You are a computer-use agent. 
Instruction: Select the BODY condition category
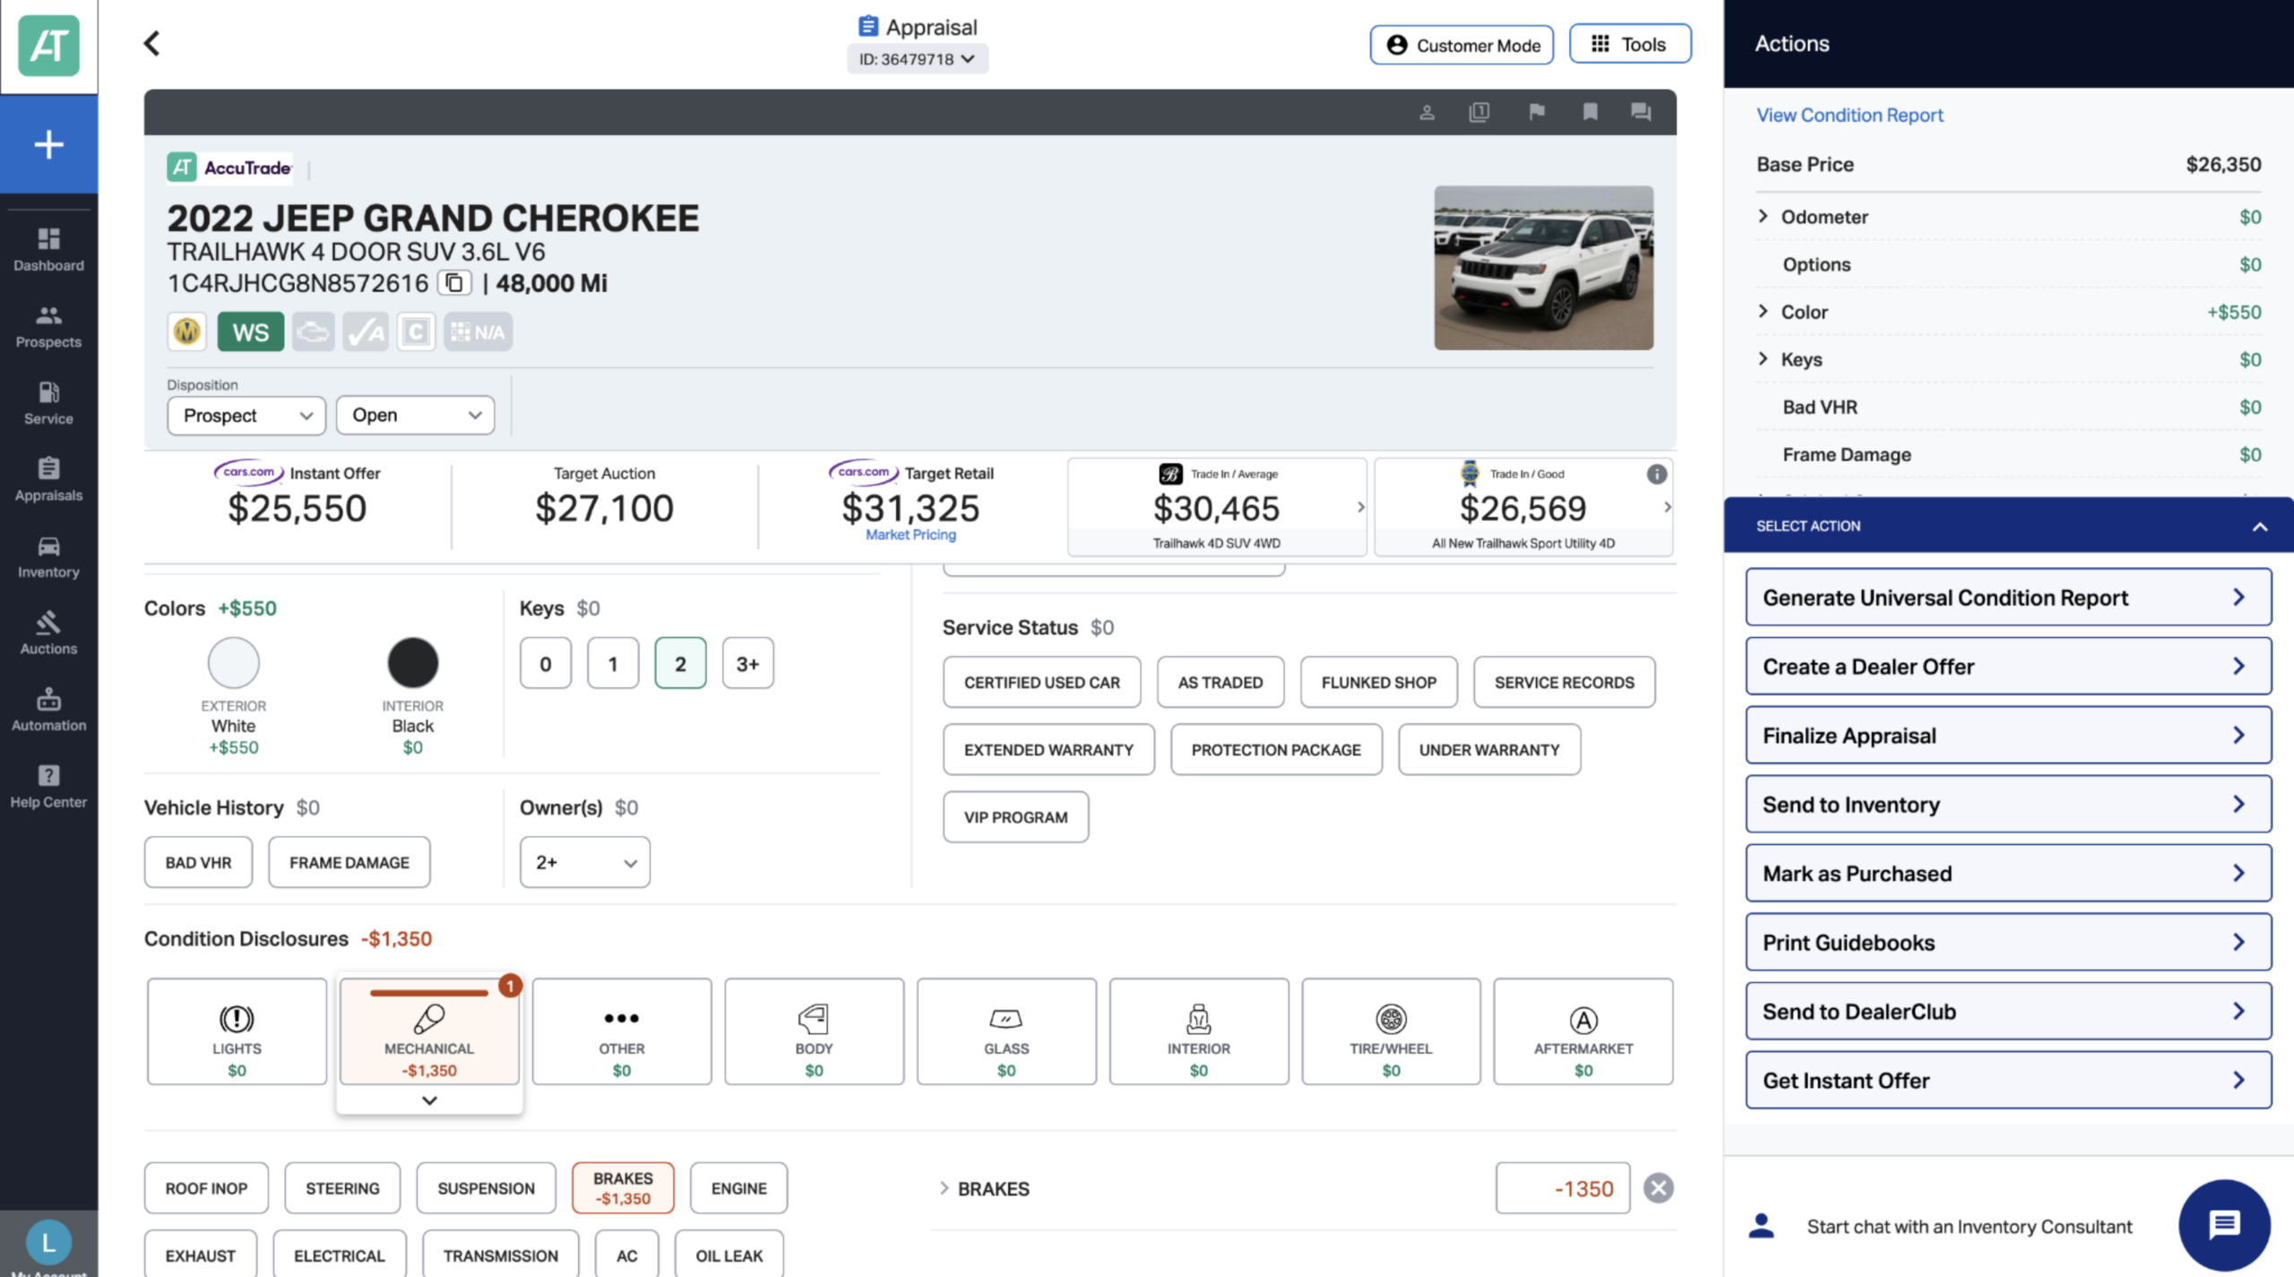pos(814,1031)
